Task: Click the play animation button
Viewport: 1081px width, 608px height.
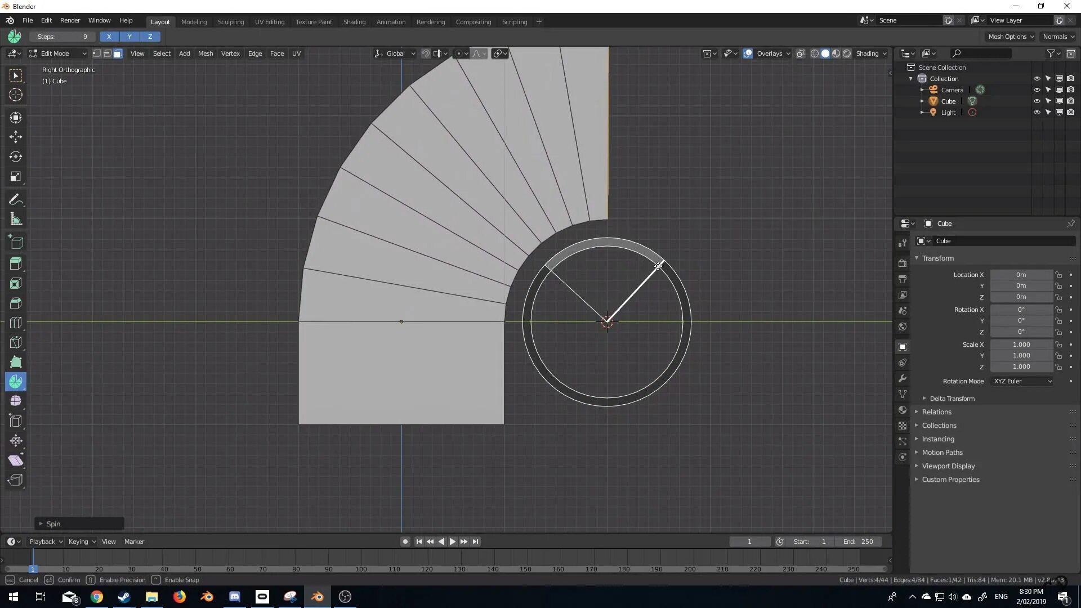Action: [x=452, y=542]
